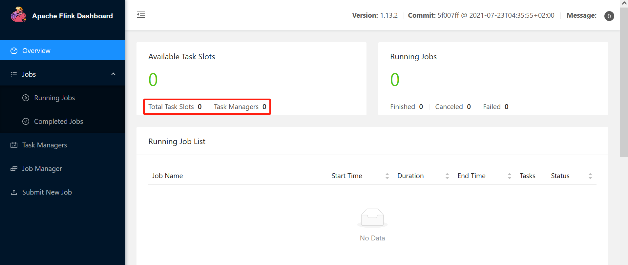Sort job list by End Time

click(x=509, y=176)
